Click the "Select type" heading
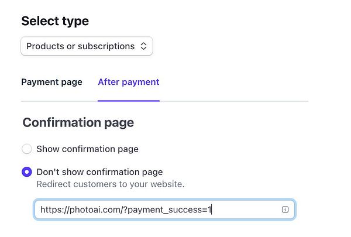This screenshot has height=237, width=351. (55, 21)
